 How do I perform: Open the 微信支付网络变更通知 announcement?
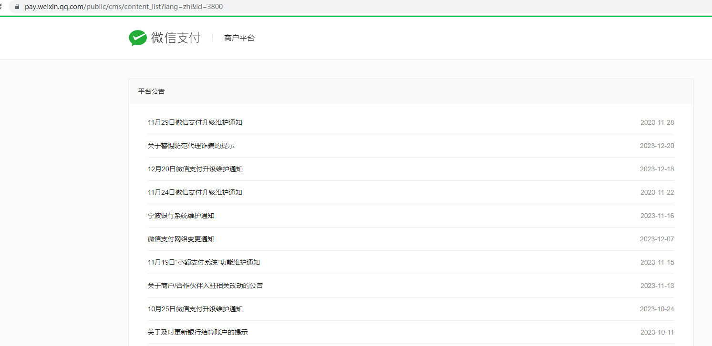click(x=181, y=238)
